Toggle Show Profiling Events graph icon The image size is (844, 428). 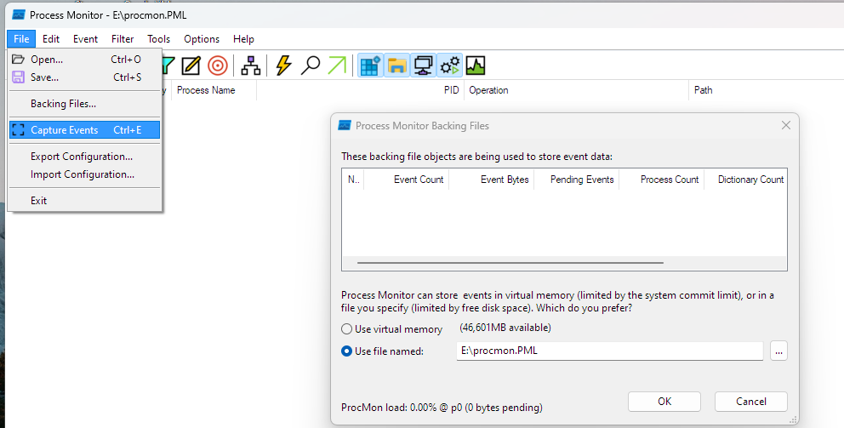coord(475,66)
